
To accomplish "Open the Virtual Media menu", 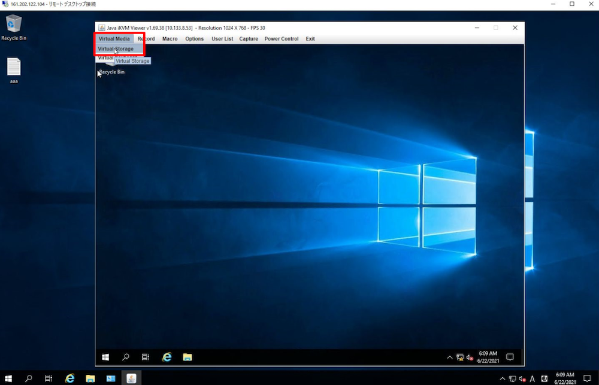I will click(x=114, y=39).
